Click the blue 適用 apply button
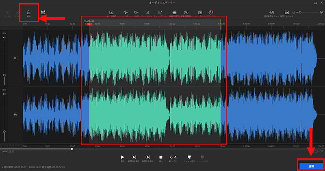 pos(311,166)
